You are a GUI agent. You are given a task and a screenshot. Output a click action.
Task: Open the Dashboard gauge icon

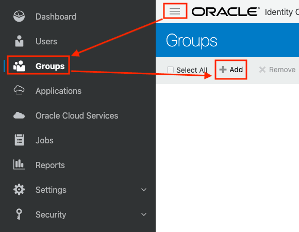[19, 16]
